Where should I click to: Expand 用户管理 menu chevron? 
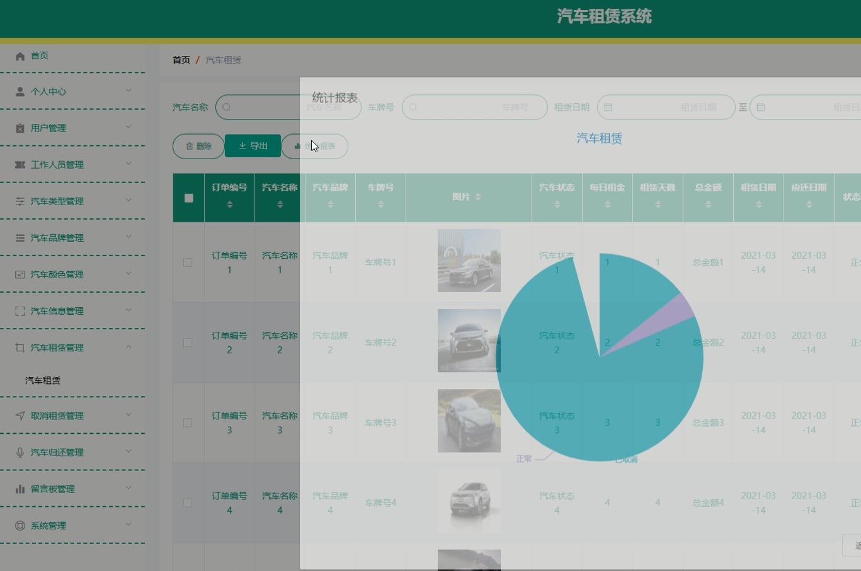click(128, 127)
